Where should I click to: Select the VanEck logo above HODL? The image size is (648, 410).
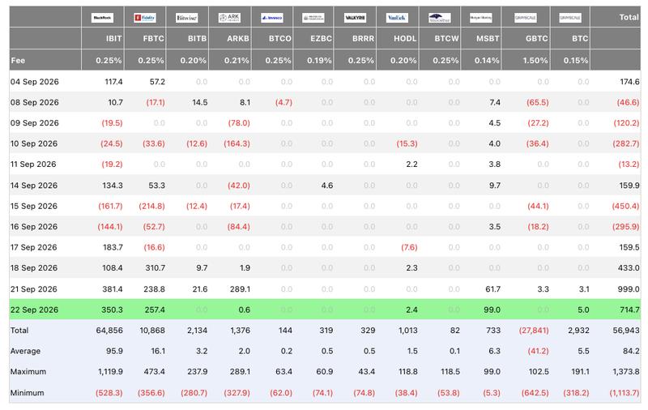397,18
